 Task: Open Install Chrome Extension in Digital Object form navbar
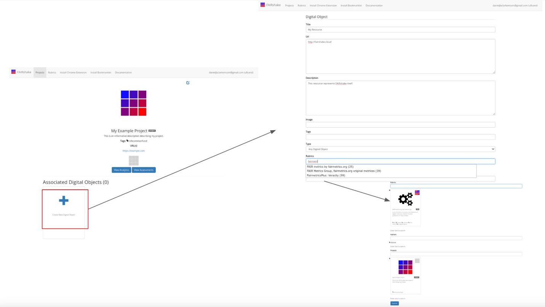tap(323, 5)
